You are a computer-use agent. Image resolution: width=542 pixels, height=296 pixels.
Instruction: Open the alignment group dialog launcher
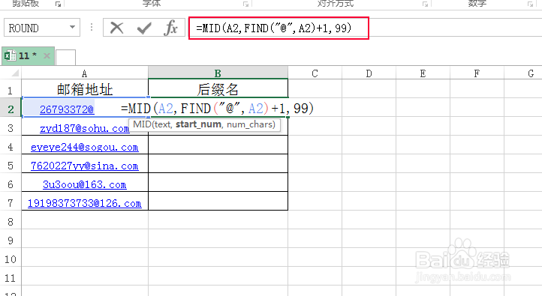pyautogui.click(x=425, y=4)
